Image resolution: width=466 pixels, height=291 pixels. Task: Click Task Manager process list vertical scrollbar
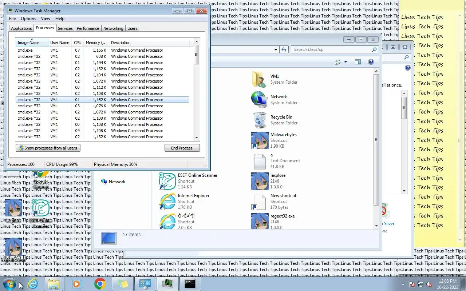click(x=197, y=89)
